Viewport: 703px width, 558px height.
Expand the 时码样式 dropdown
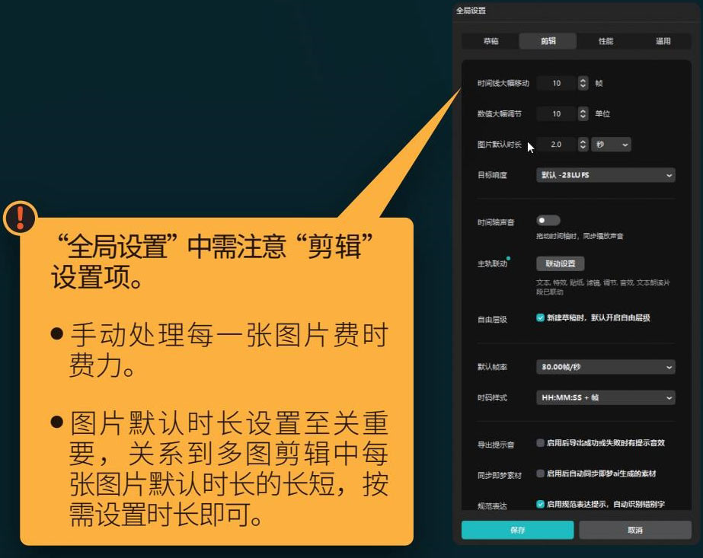[x=606, y=397]
